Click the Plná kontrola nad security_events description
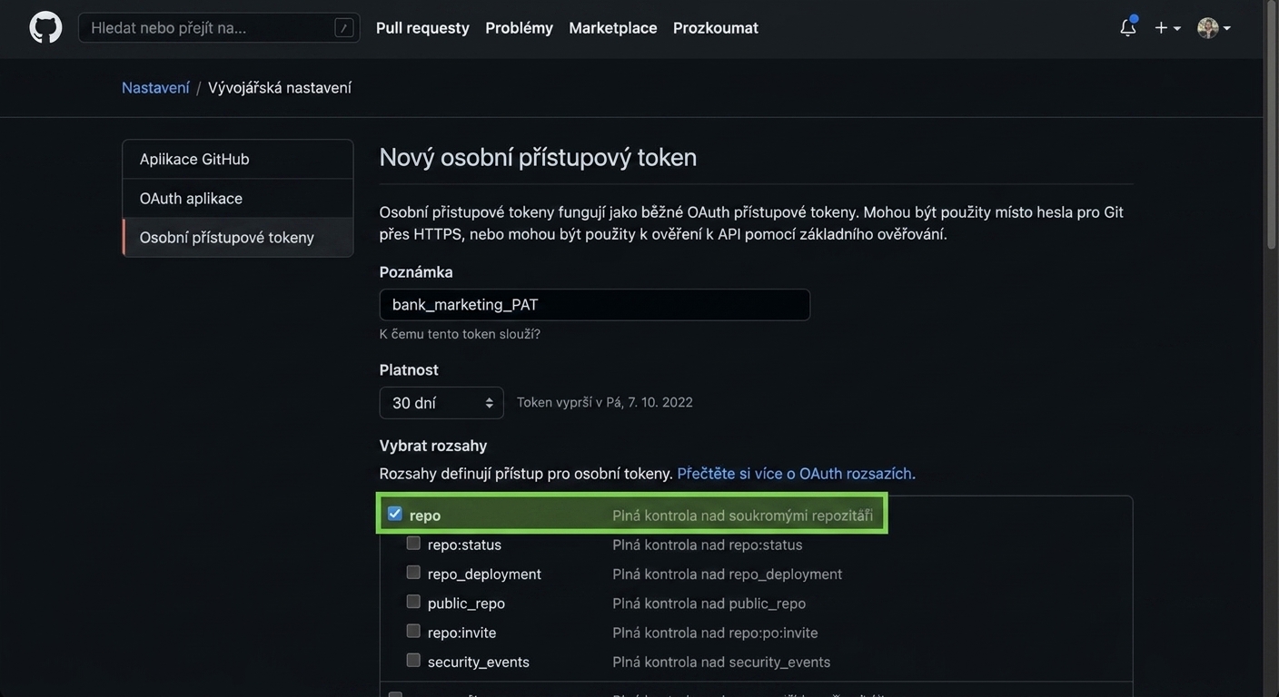Viewport: 1279px width, 697px height. (722, 662)
